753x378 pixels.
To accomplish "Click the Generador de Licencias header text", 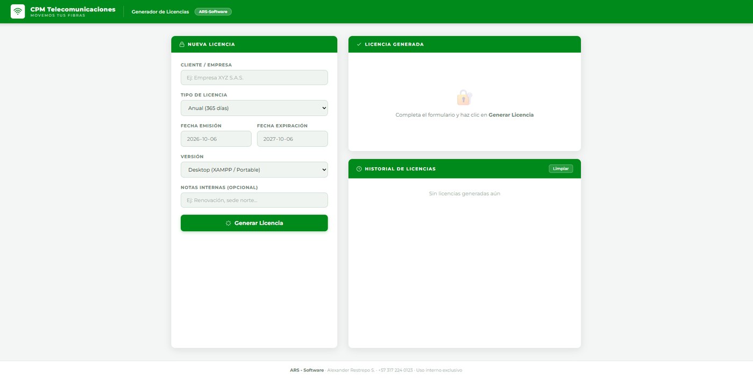I will (160, 12).
